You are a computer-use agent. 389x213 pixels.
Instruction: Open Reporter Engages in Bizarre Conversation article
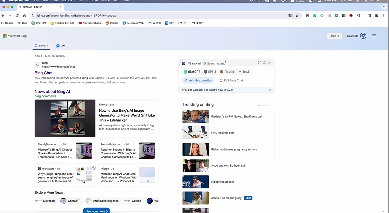pos(128,151)
